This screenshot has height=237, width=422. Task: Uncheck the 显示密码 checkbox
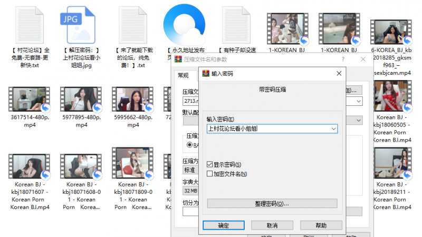pyautogui.click(x=210, y=165)
